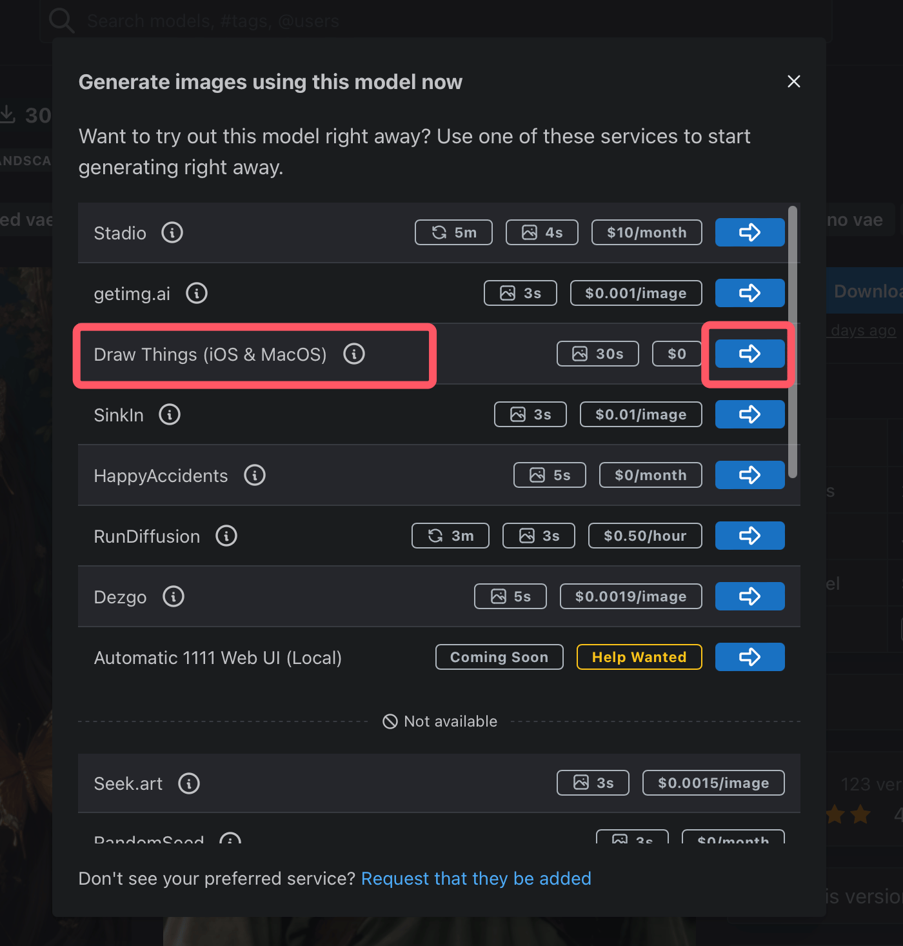Click RunDiffusion info icon
Screen dimensions: 903x946
226,536
